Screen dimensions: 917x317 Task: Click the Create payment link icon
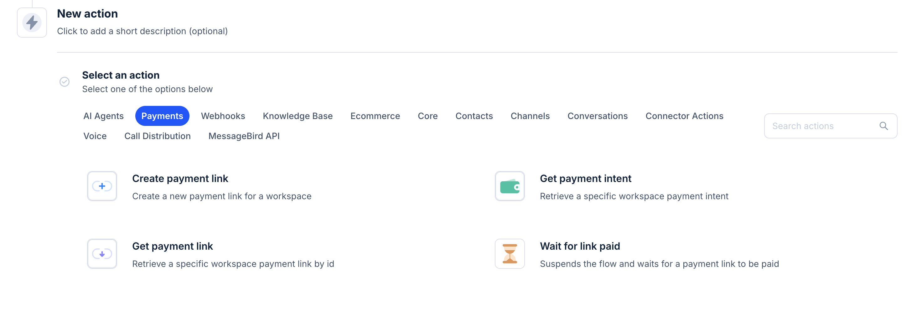(x=102, y=186)
